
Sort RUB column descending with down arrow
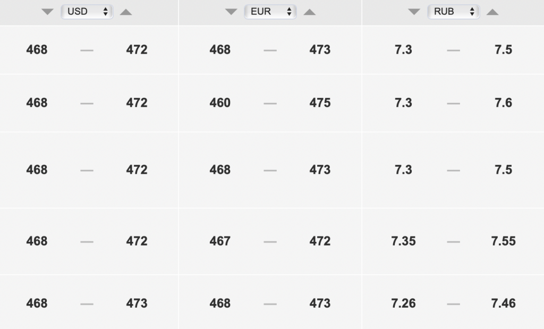(414, 12)
